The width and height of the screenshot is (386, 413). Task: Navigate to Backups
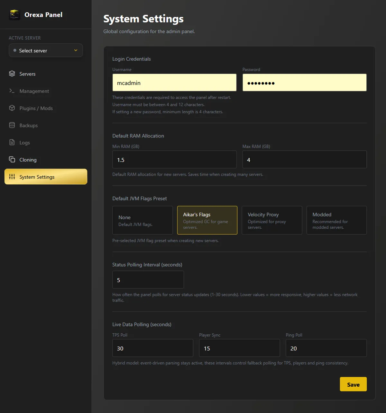[x=46, y=125]
